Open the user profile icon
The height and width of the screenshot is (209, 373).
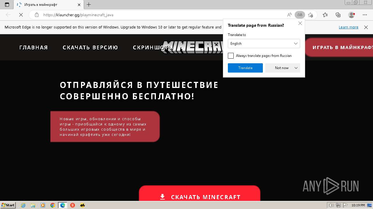(x=351, y=15)
